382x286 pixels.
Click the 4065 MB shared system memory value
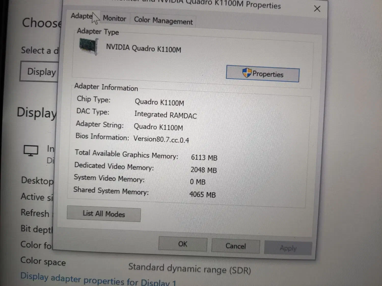click(x=203, y=194)
